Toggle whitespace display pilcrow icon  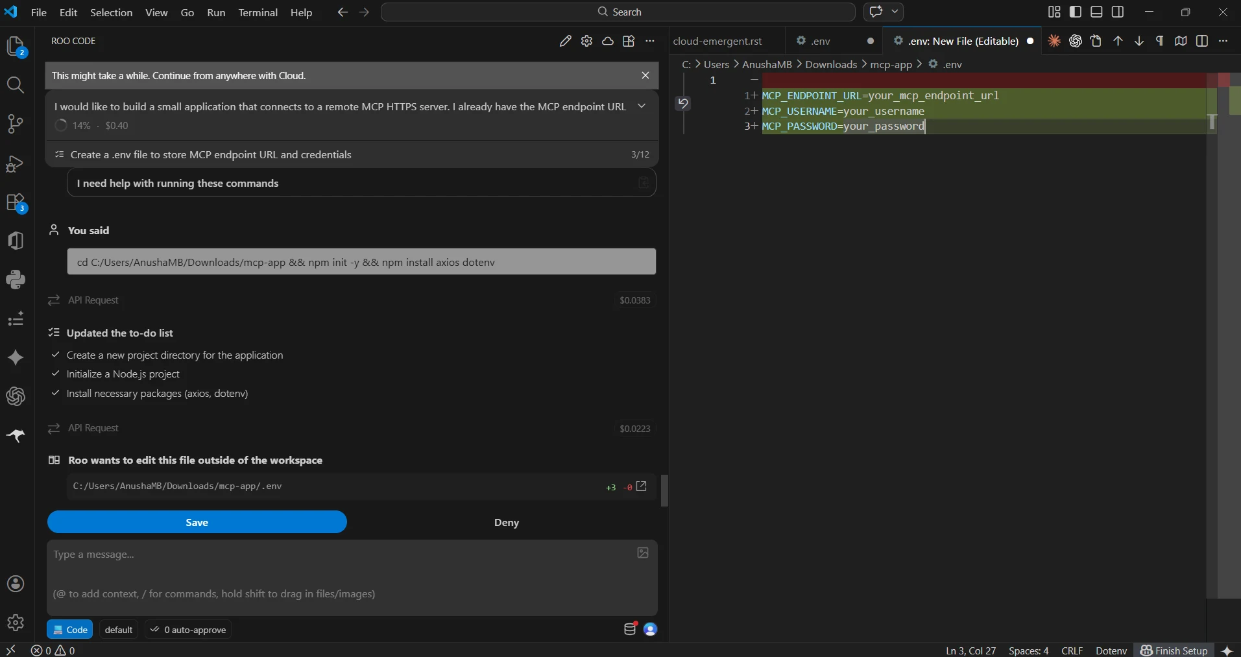click(x=1159, y=41)
